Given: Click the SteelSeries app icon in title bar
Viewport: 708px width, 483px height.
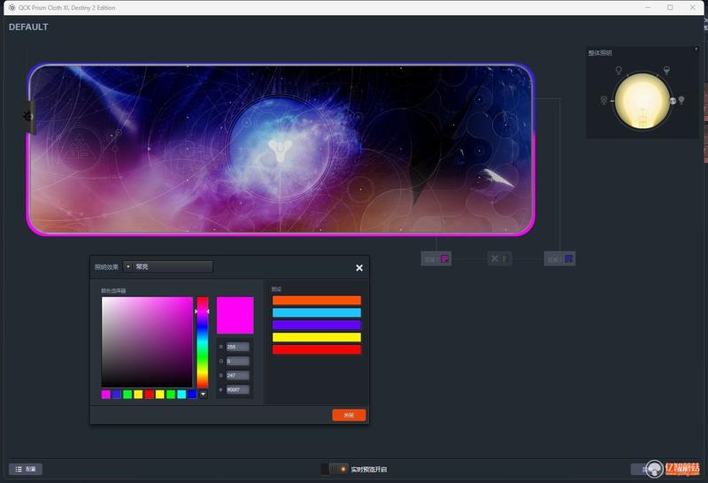Looking at the screenshot, I should click(12, 8).
